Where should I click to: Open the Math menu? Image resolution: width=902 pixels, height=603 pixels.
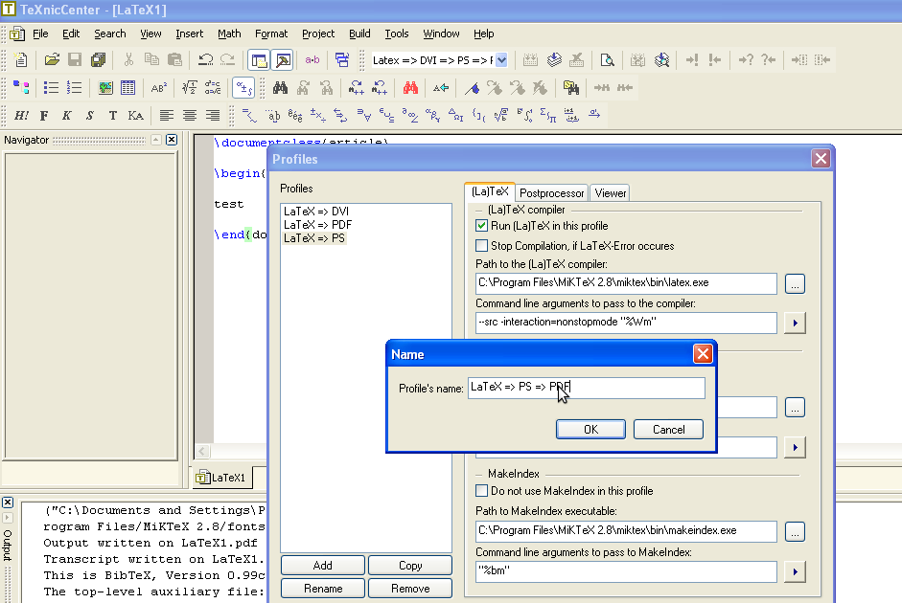point(229,33)
